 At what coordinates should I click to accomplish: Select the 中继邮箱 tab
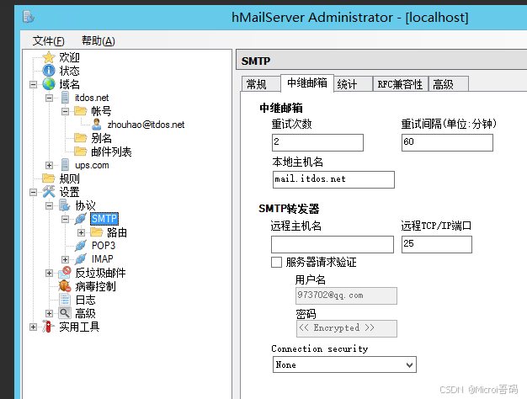tap(307, 82)
